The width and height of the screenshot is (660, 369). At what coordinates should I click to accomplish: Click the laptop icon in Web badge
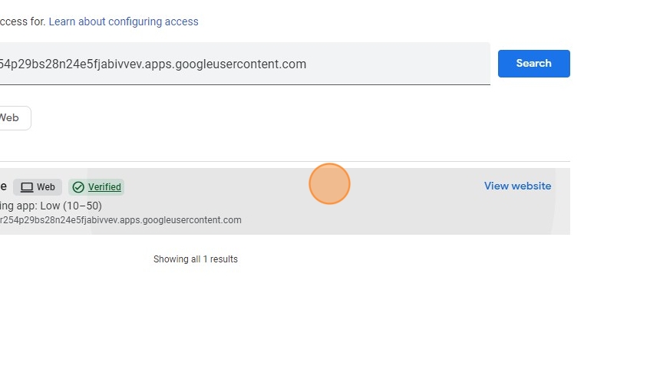point(27,187)
